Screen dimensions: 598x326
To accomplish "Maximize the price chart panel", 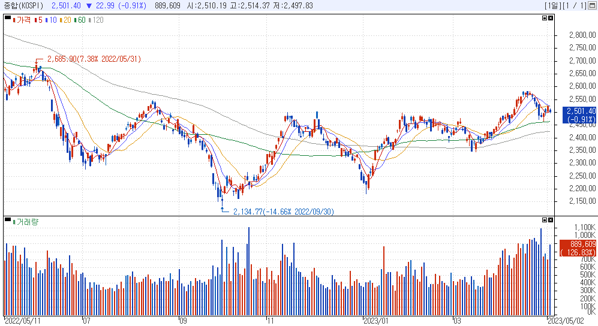I will (545, 18).
